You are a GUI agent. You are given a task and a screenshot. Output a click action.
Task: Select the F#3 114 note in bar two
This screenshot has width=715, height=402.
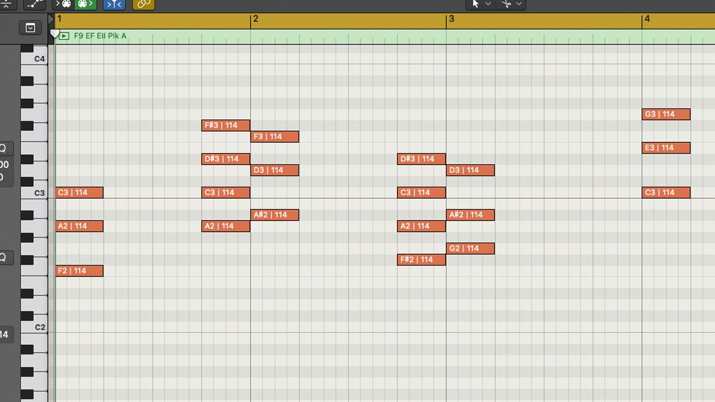click(225, 125)
